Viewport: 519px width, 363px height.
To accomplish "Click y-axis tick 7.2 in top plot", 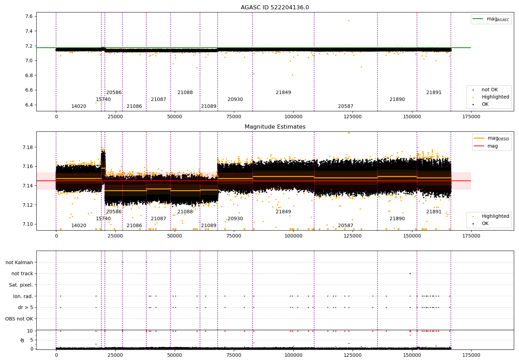I will (x=29, y=46).
